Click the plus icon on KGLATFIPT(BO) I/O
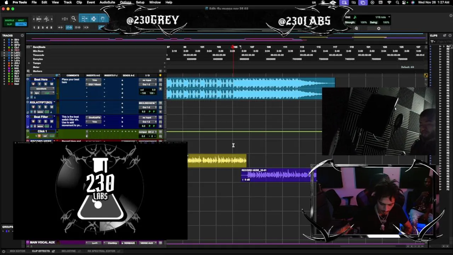 [x=160, y=112]
